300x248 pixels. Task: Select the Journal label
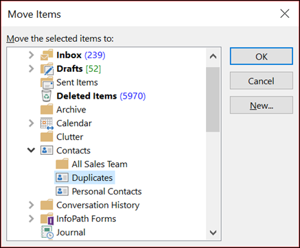pyautogui.click(x=71, y=232)
